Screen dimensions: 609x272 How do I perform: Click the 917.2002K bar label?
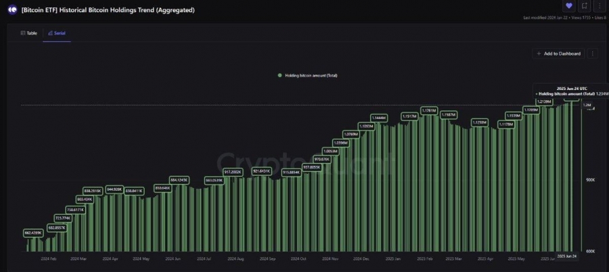(233, 171)
